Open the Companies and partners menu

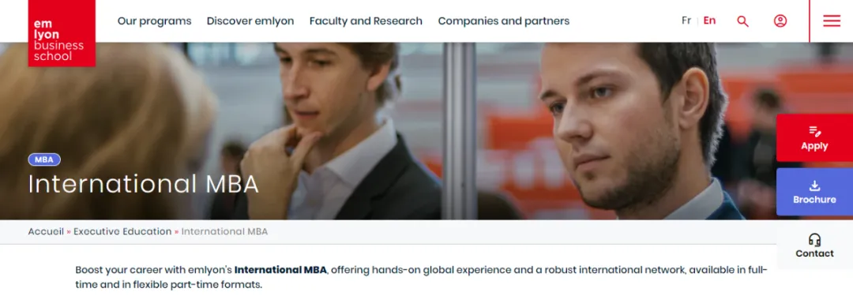(x=504, y=21)
